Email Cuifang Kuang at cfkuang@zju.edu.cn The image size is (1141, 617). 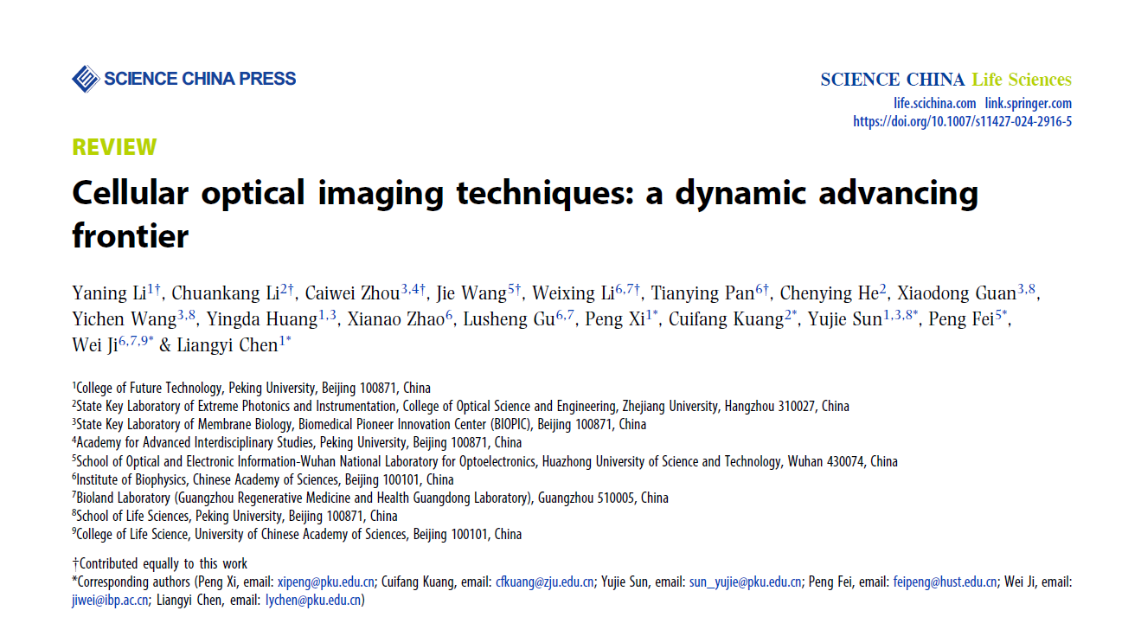[544, 582]
